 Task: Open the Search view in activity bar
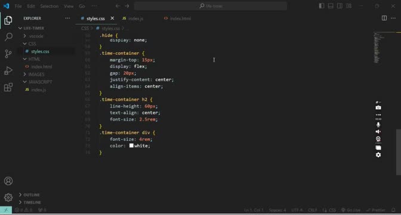tap(8, 37)
